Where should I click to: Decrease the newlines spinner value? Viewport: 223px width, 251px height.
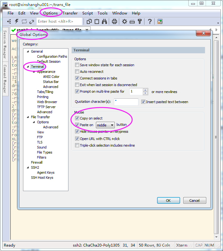pos(145,93)
